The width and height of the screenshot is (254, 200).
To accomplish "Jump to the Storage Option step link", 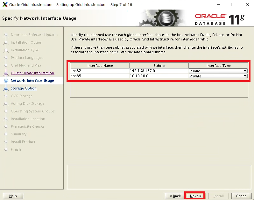I will (24, 88).
